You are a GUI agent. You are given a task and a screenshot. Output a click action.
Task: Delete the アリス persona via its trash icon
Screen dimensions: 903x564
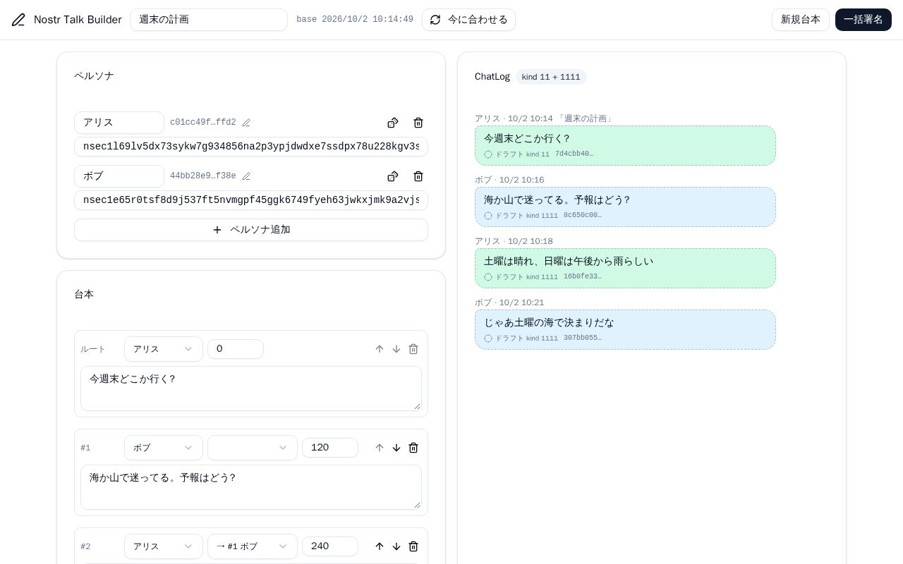point(418,123)
